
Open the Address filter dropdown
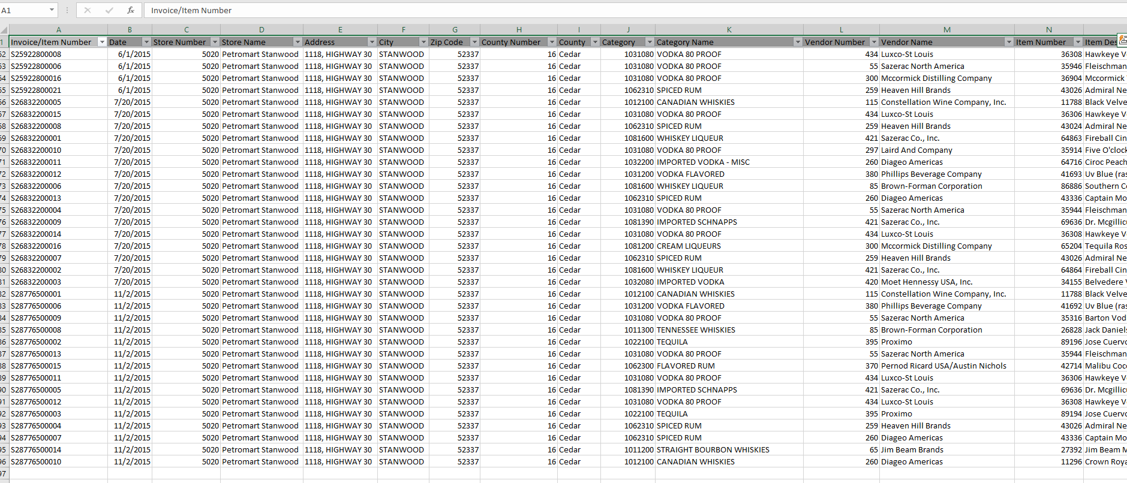point(372,42)
